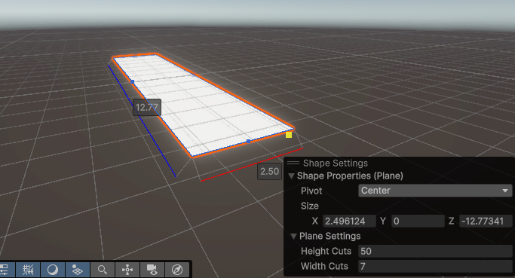Select blue handle on plane's left edge
Viewport: 515px width, 278px height.
(133, 81)
